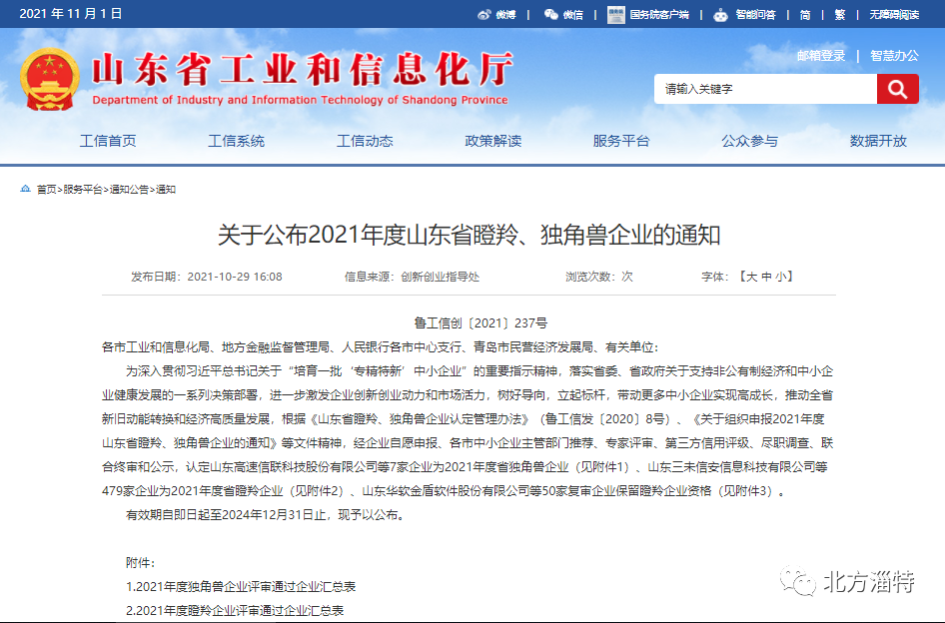Open the 数据开放 menu

[x=878, y=141]
